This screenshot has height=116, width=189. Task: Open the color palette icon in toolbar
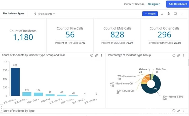click(x=169, y=14)
